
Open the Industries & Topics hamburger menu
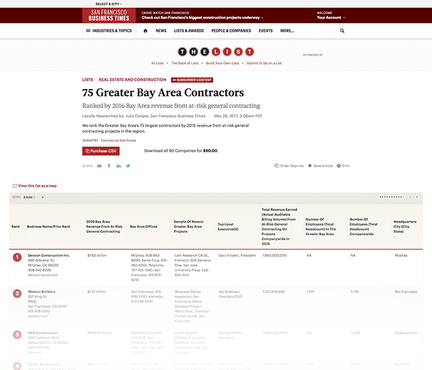coord(109,31)
